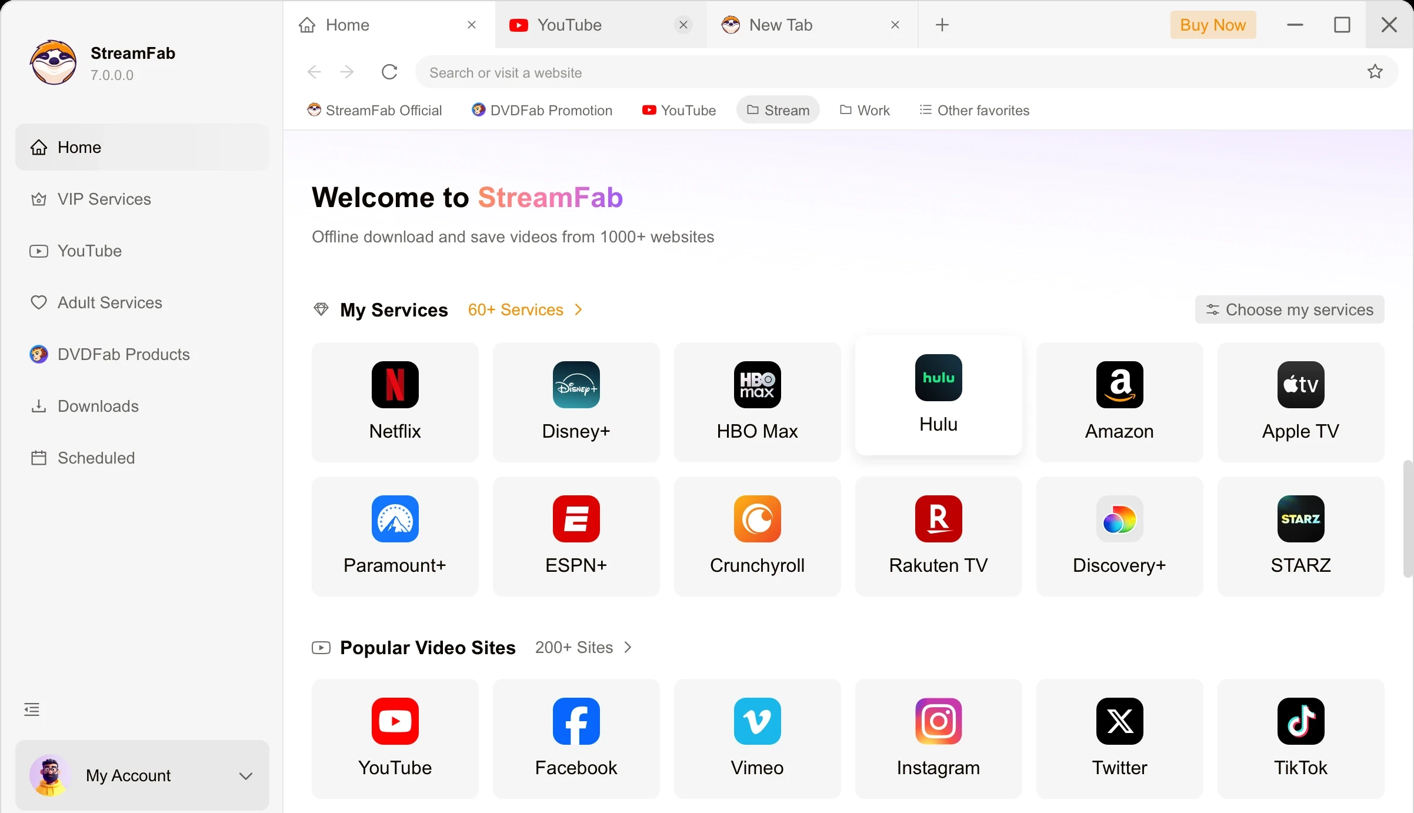Expand the My Account dropdown
Viewport: 1414px width, 813px height.
coord(246,776)
